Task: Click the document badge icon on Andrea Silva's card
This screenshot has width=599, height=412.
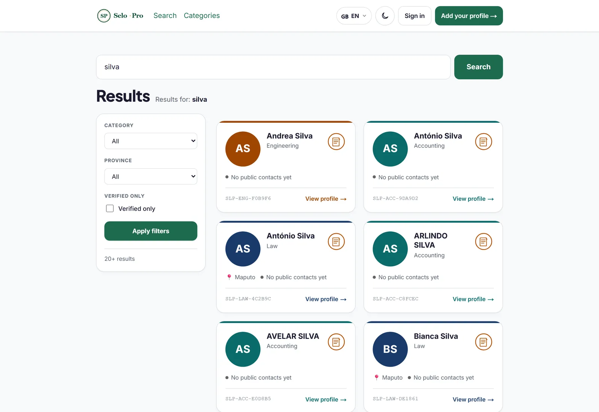Action: [x=336, y=142]
